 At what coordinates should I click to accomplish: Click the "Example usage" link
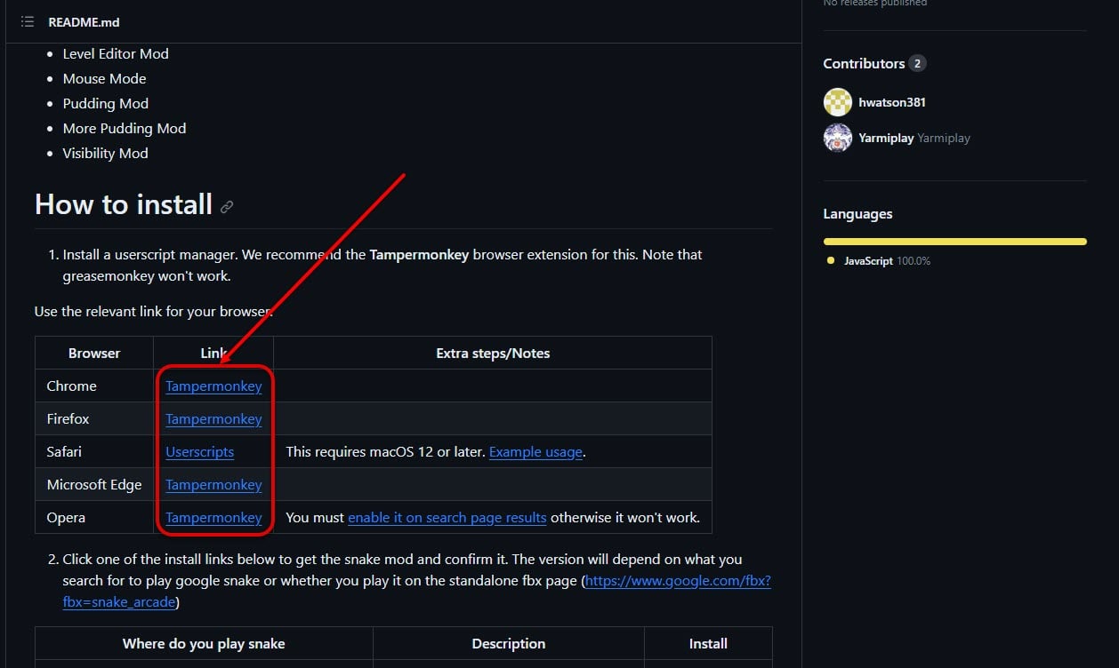coord(535,451)
